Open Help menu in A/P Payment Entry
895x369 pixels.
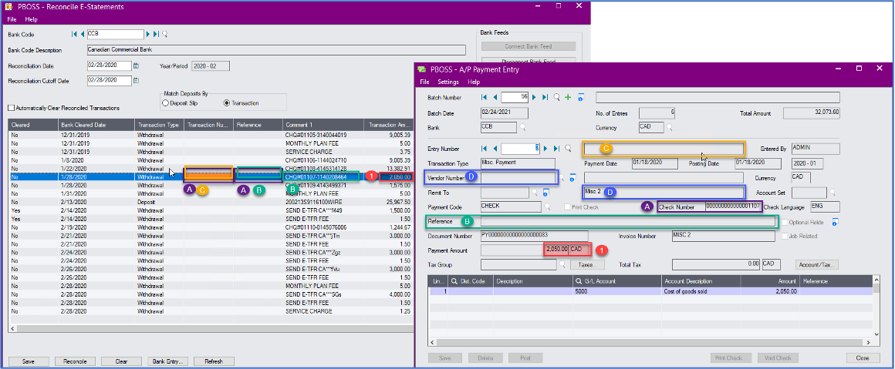click(x=474, y=82)
